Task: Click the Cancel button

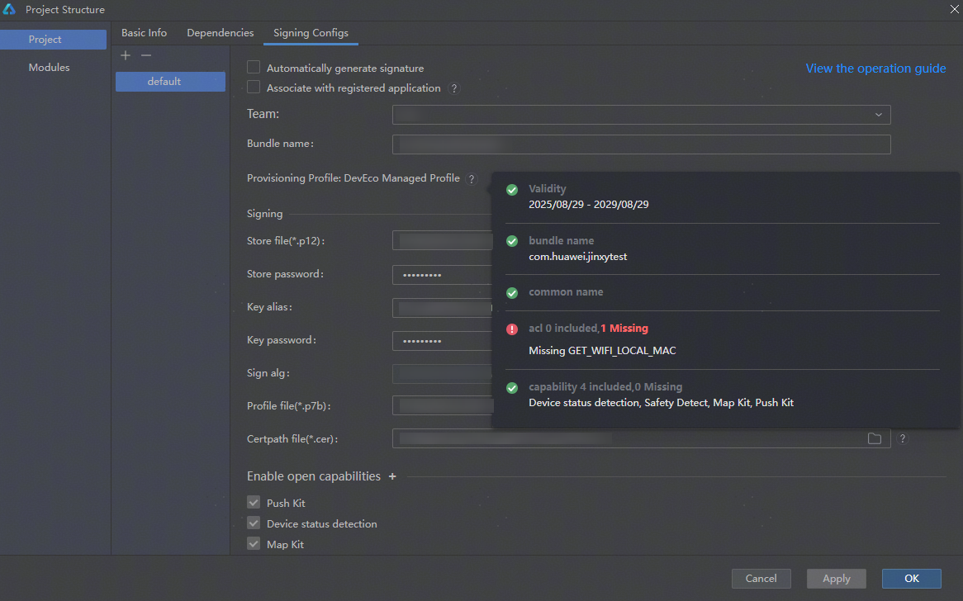Action: pos(761,579)
